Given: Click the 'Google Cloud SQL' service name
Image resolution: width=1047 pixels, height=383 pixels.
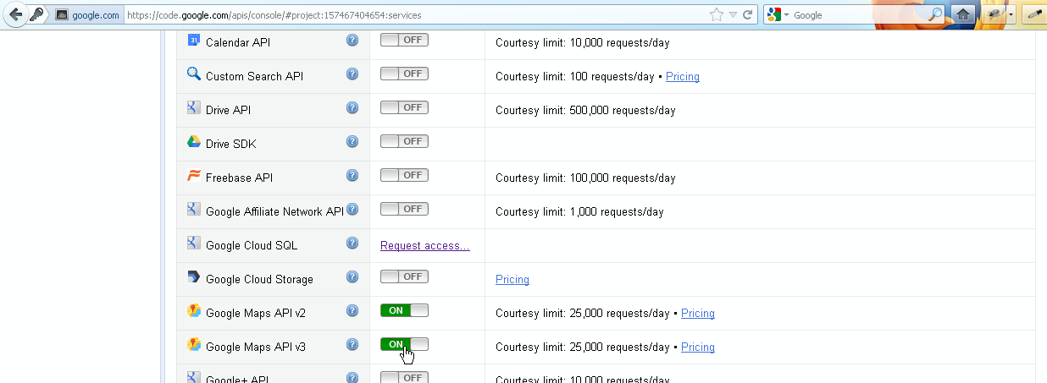Looking at the screenshot, I should click(x=252, y=245).
